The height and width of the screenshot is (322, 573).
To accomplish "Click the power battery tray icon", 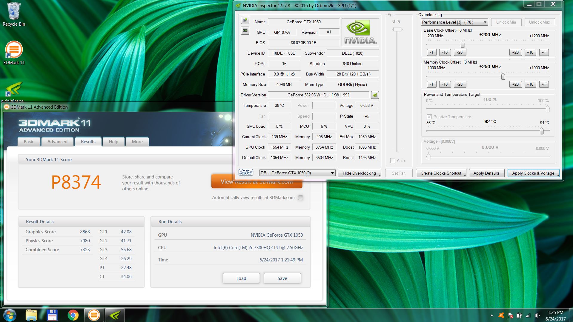I will point(519,315).
